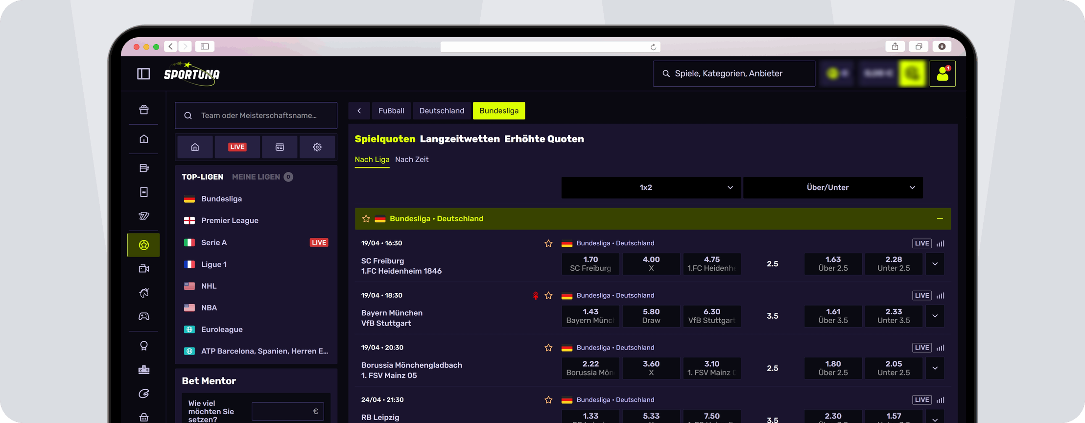
Task: Click the browser downloads icon
Action: [942, 47]
